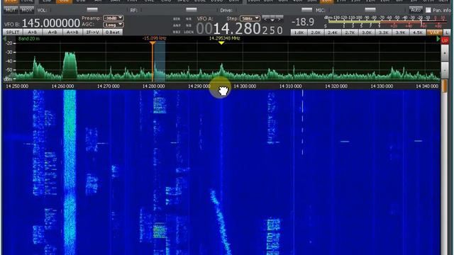Screen dimensions: 454x255
Task: Select the VAR variable filter
Action: pos(434,33)
